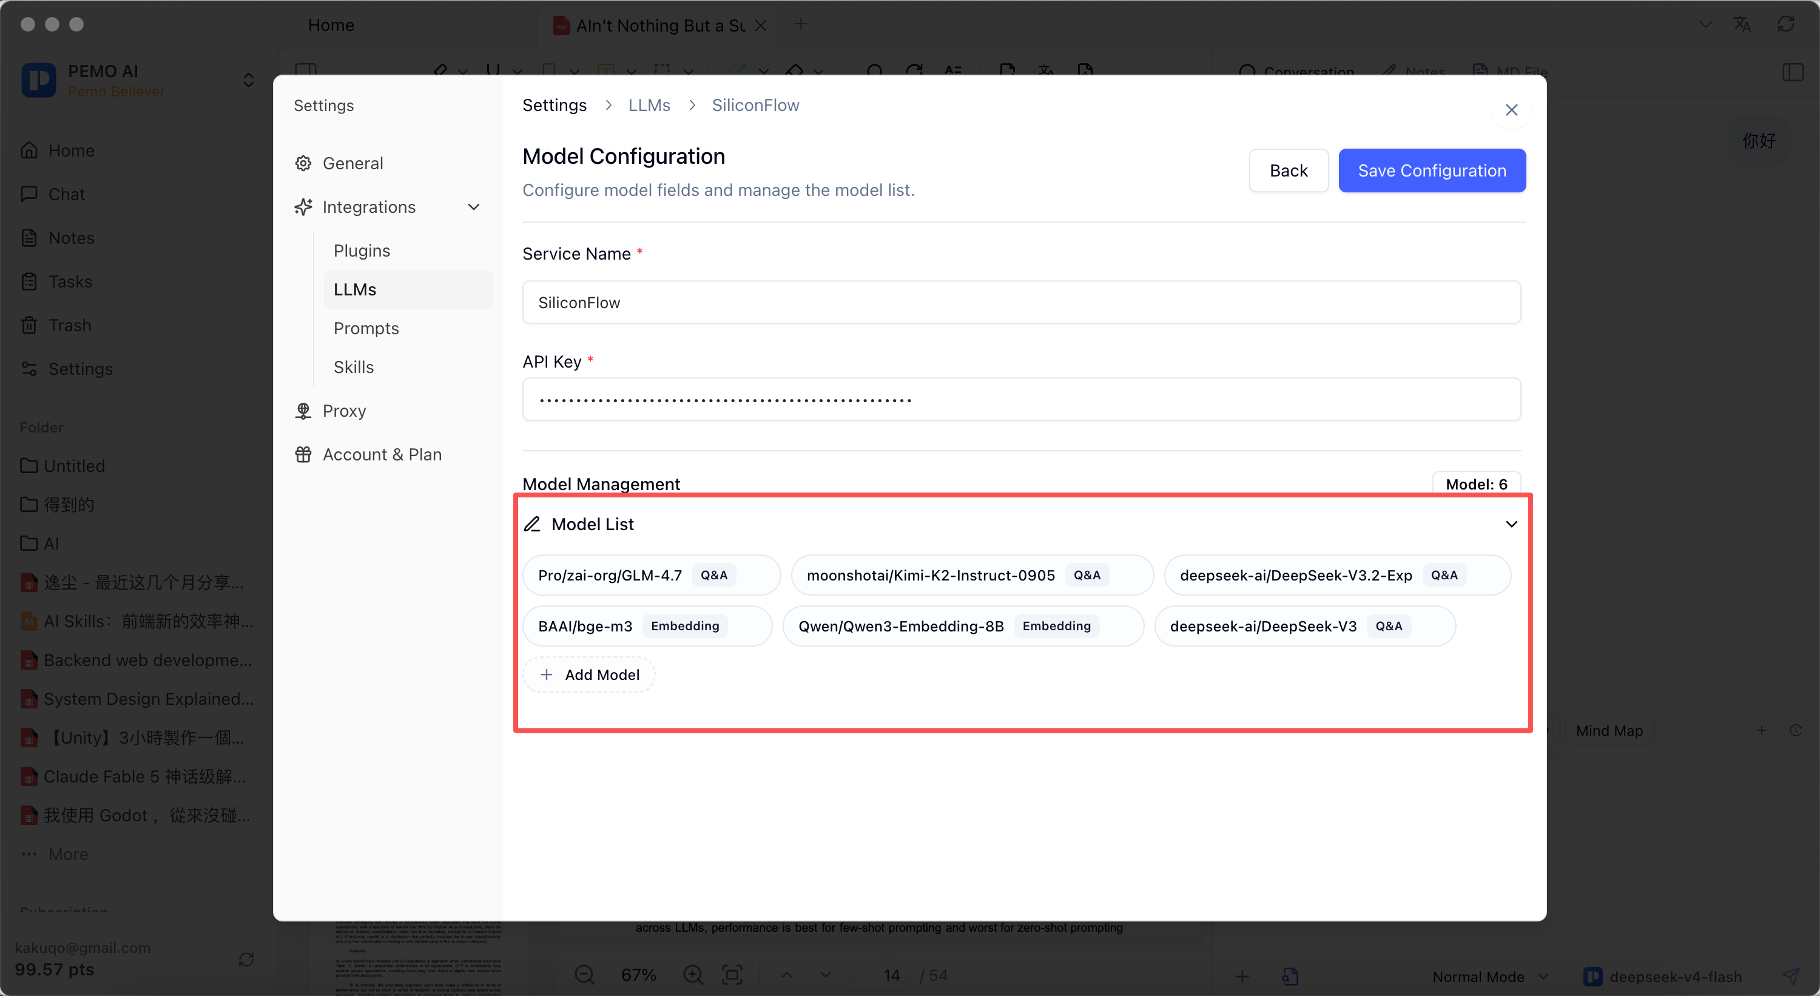The image size is (1820, 996).
Task: Select the BAAI/bge-m3 embedding model
Action: click(x=647, y=626)
